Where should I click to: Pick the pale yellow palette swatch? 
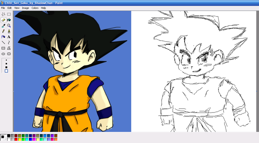click(38, 139)
